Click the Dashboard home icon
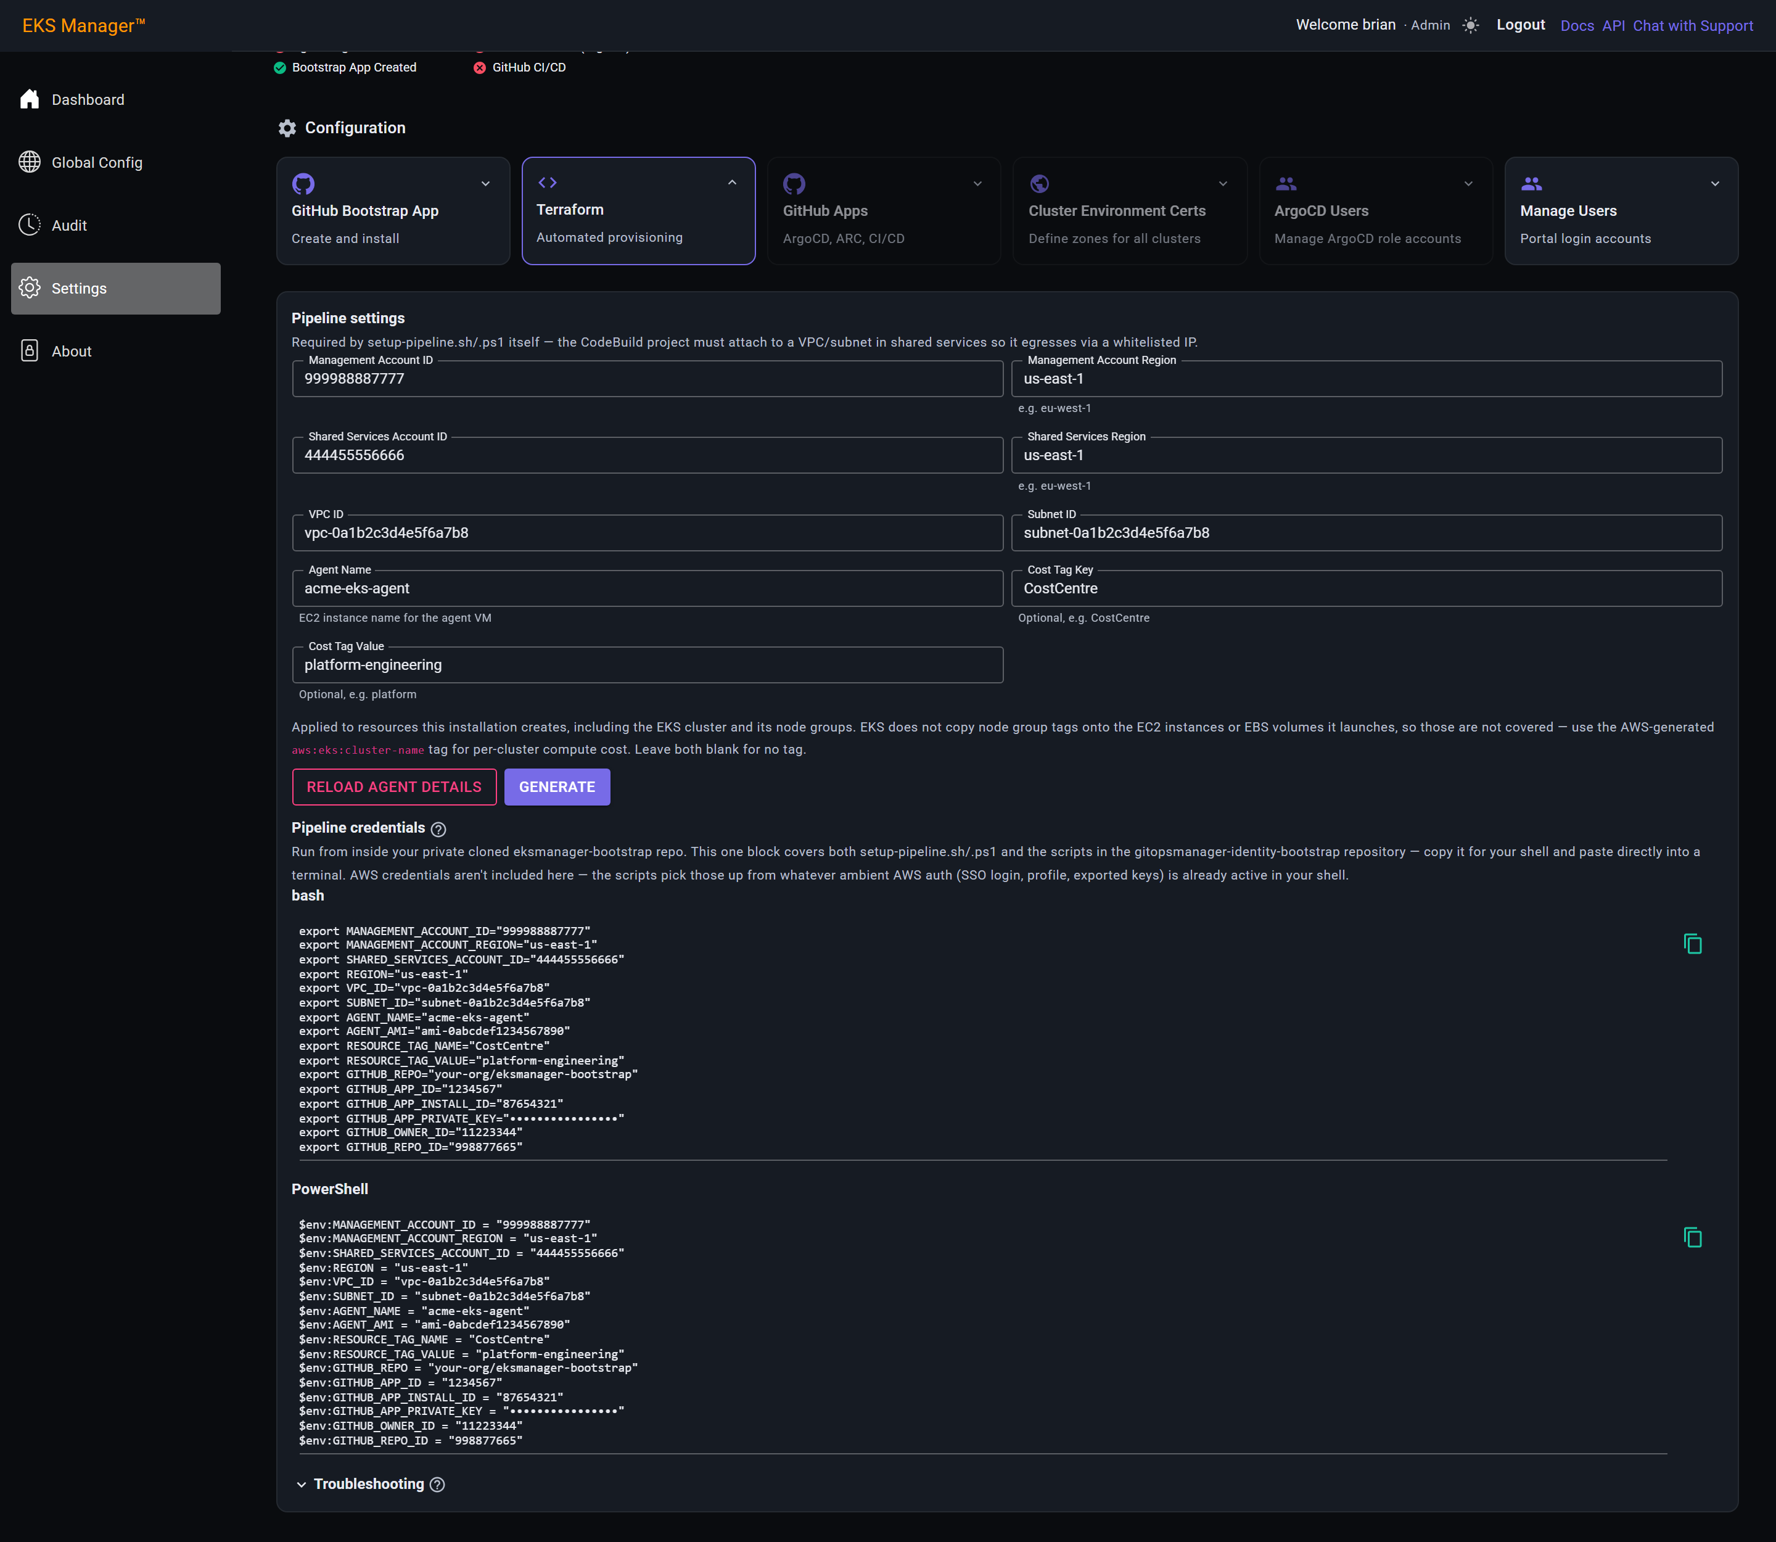Image resolution: width=1776 pixels, height=1542 pixels. pyautogui.click(x=30, y=99)
